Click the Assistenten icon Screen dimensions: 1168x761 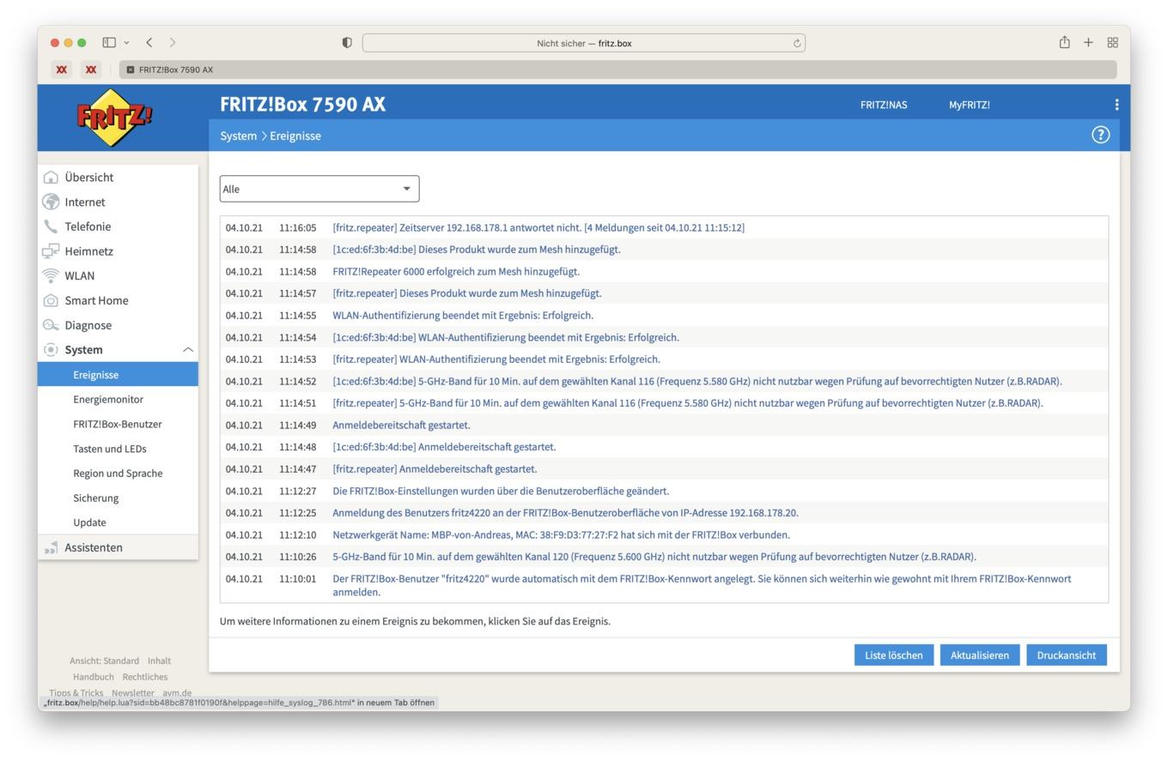51,547
